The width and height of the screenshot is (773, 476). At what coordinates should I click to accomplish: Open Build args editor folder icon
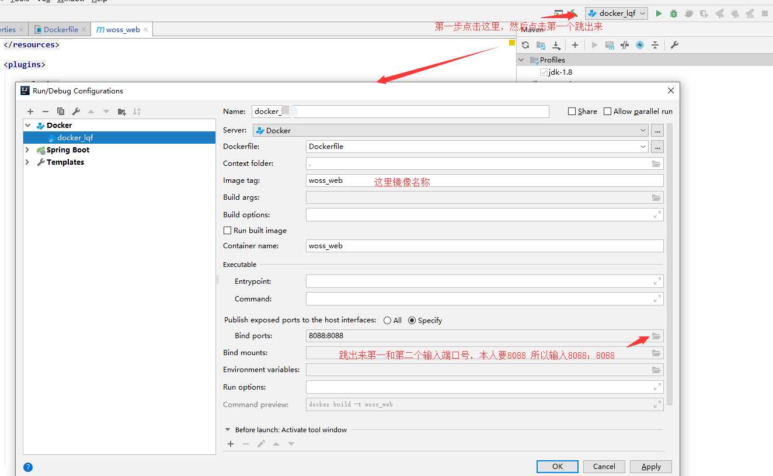tap(656, 198)
